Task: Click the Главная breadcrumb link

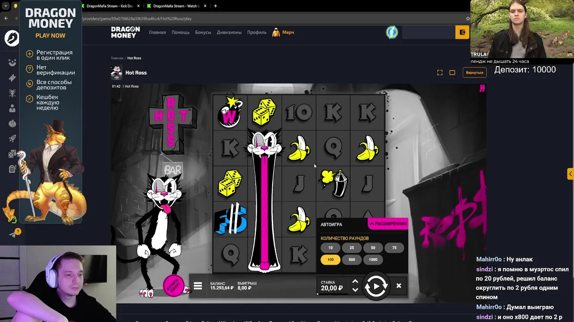Action: point(117,58)
